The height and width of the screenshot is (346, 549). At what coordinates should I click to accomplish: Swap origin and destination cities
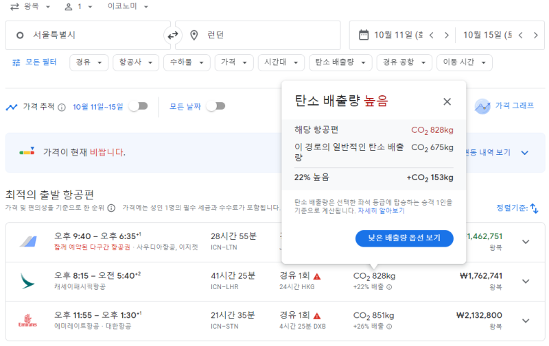coord(173,36)
